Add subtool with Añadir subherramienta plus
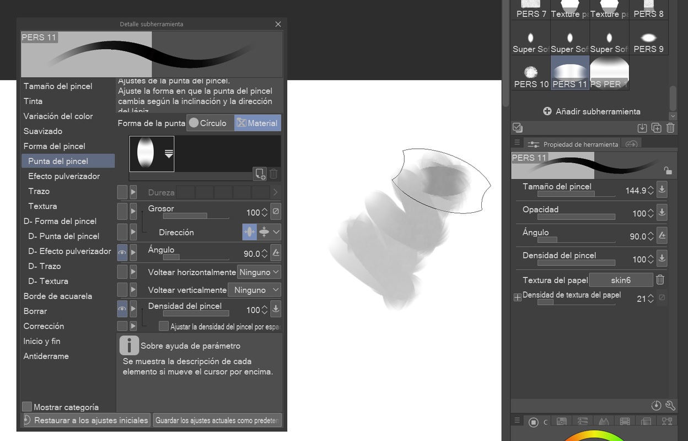The height and width of the screenshot is (441, 688). pyautogui.click(x=547, y=111)
